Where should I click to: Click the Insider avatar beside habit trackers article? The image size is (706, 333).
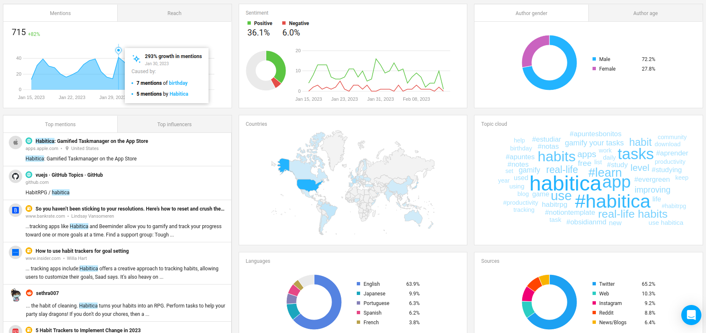(15, 252)
